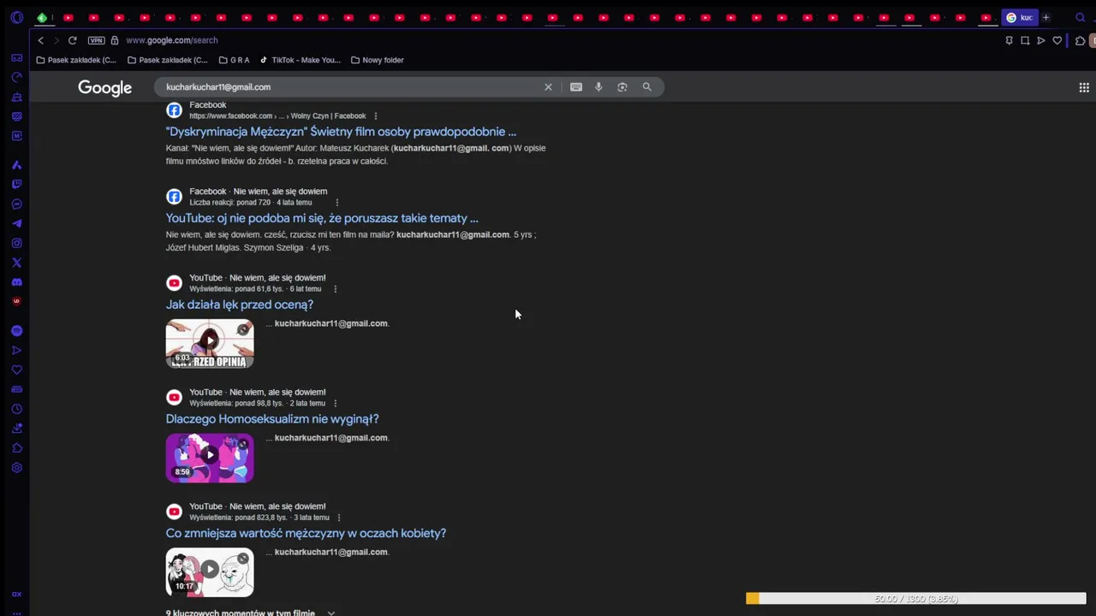The height and width of the screenshot is (616, 1096).
Task: Open options menu beside '4 lata temu'
Action: [x=337, y=203]
